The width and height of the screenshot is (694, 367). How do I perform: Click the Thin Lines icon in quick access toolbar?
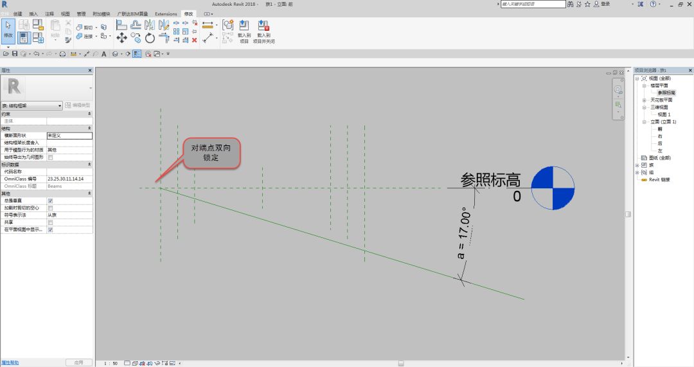point(137,54)
